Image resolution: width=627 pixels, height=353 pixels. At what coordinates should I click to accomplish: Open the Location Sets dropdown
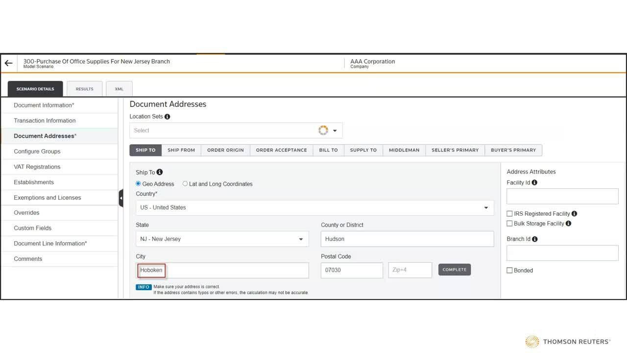coord(335,130)
